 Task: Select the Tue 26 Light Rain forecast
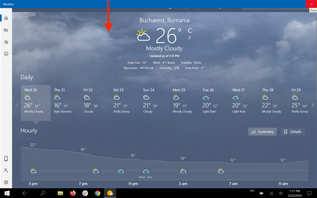(x=214, y=103)
